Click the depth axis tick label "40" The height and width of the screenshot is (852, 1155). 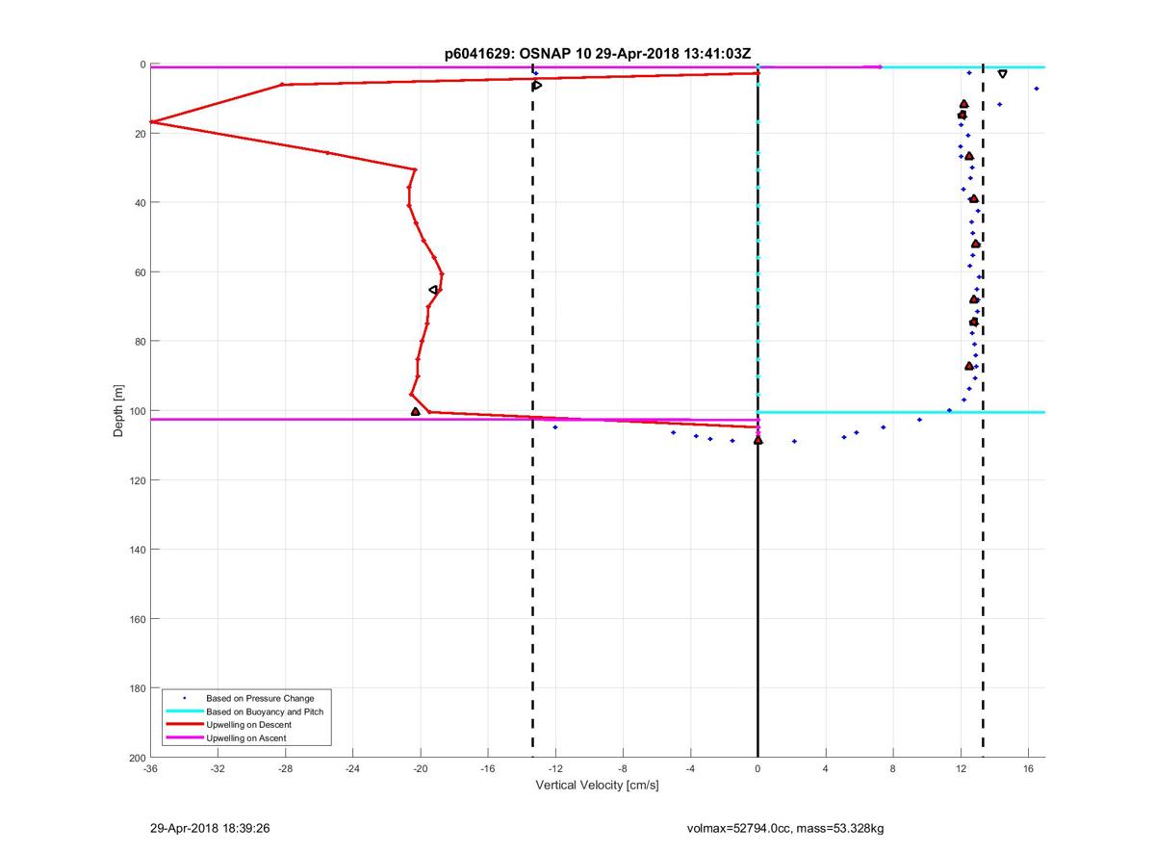139,203
